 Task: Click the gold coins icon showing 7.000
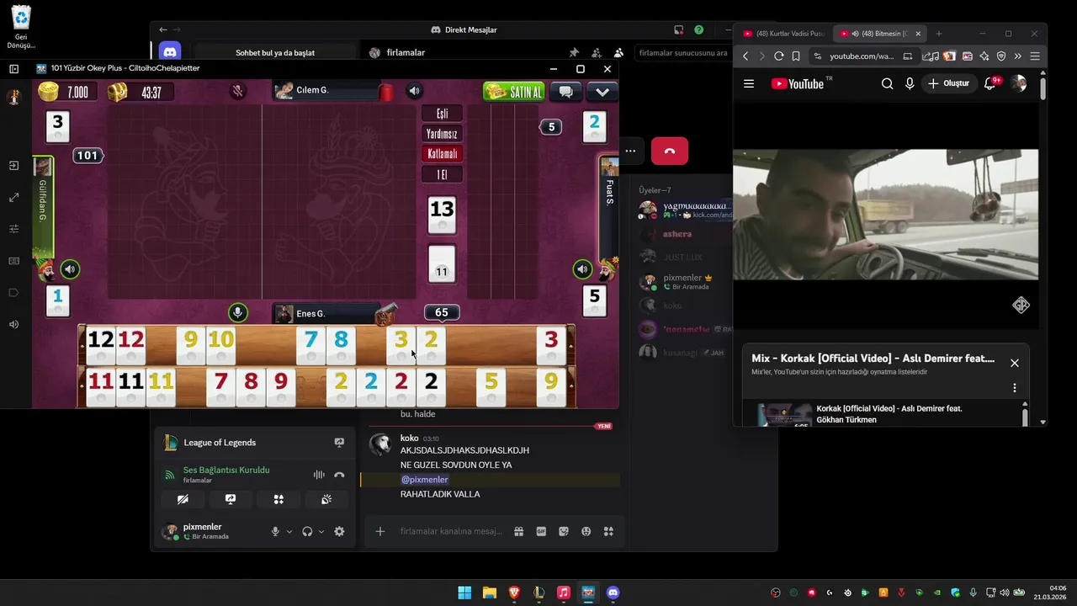(x=48, y=92)
